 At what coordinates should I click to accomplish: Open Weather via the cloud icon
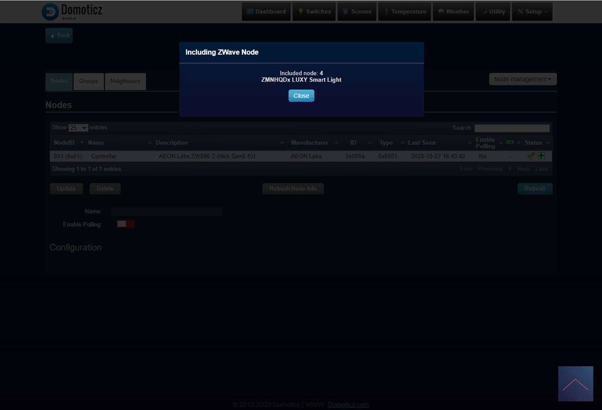pyautogui.click(x=441, y=12)
